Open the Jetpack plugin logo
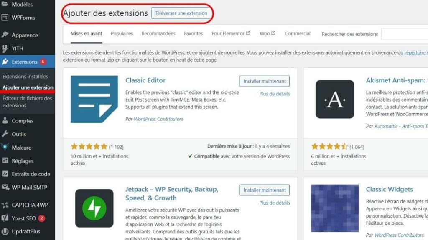The height and width of the screenshot is (240, 428). click(94, 208)
